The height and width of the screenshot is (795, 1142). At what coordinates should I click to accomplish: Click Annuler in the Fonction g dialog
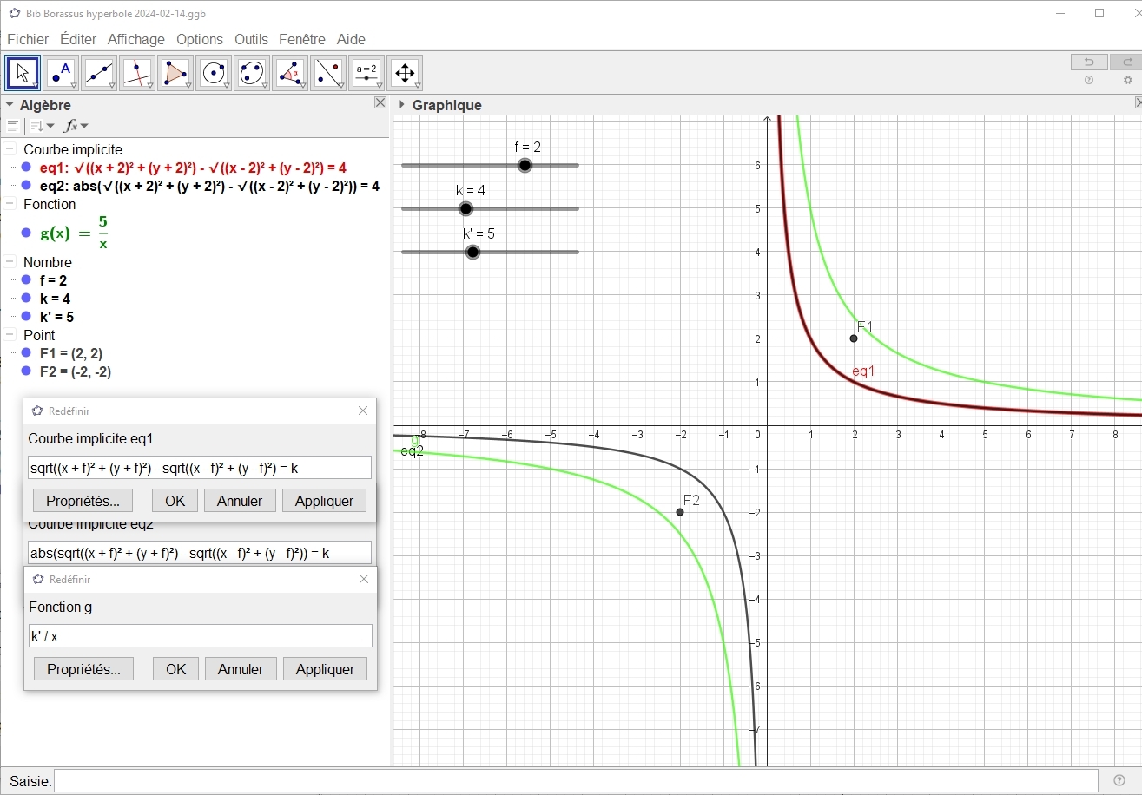[241, 669]
